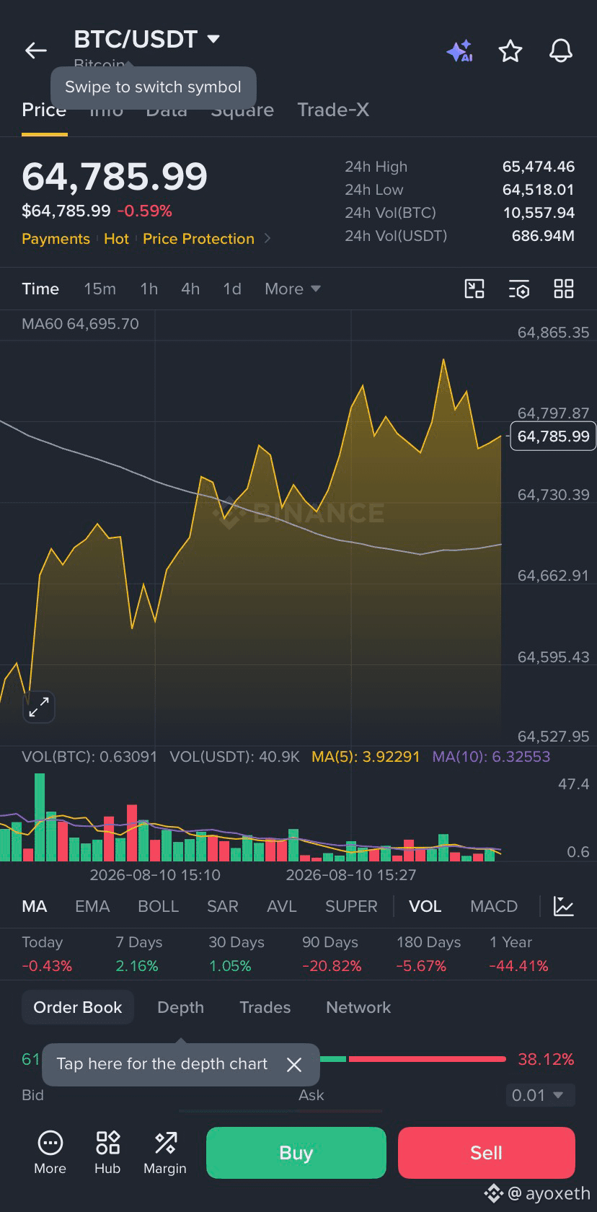597x1212 pixels.
Task: Open the BTC/USDT symbol dropdown arrow
Action: click(213, 39)
